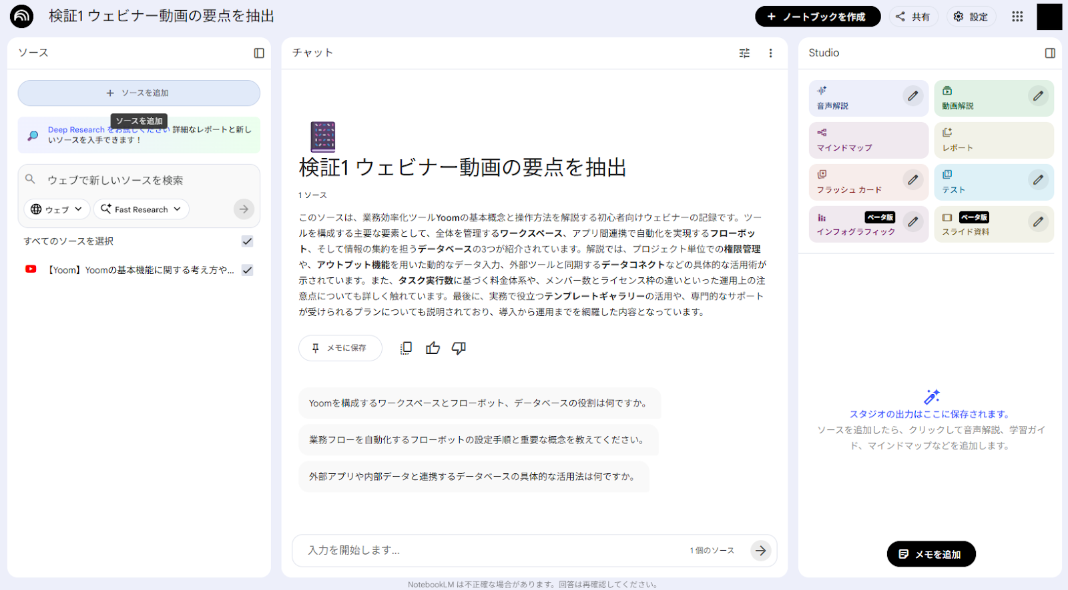Open the chat three-dot more options menu
The image size is (1068, 590).
point(770,53)
